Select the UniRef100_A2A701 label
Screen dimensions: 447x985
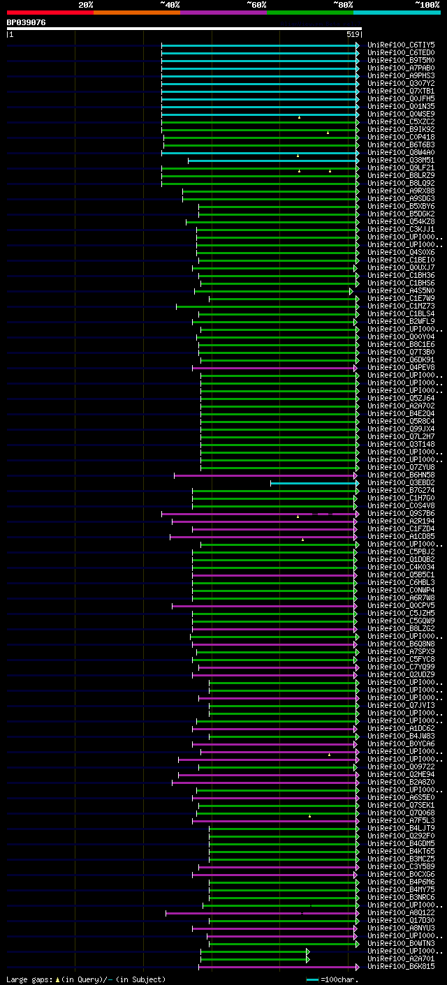tap(402, 958)
